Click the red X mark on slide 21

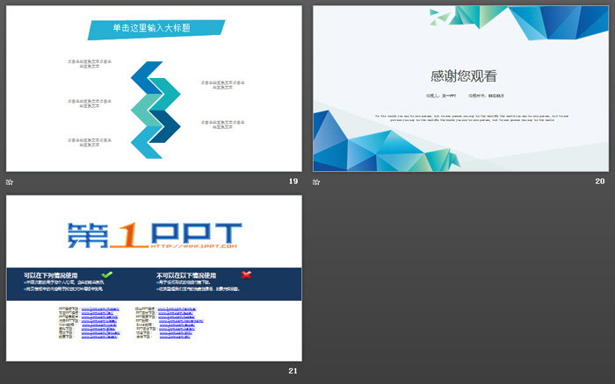tap(246, 274)
